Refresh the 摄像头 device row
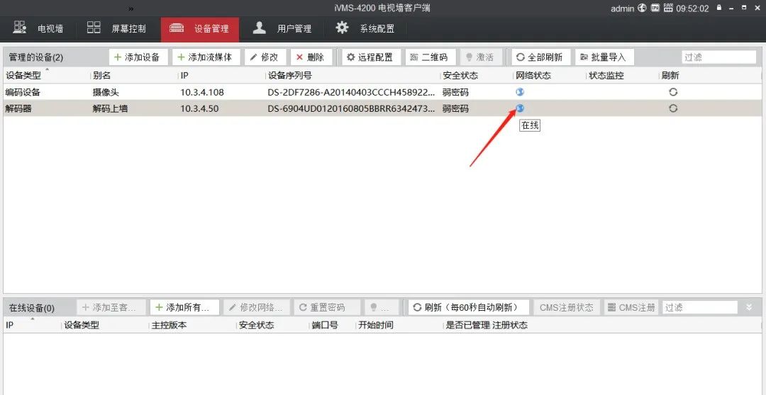 [673, 92]
